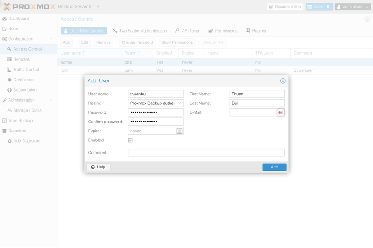
Task: Sort by User name column header
Action: point(89,53)
